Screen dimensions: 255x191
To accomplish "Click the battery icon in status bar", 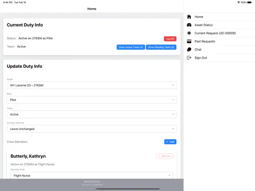I will pyautogui.click(x=249, y=2).
